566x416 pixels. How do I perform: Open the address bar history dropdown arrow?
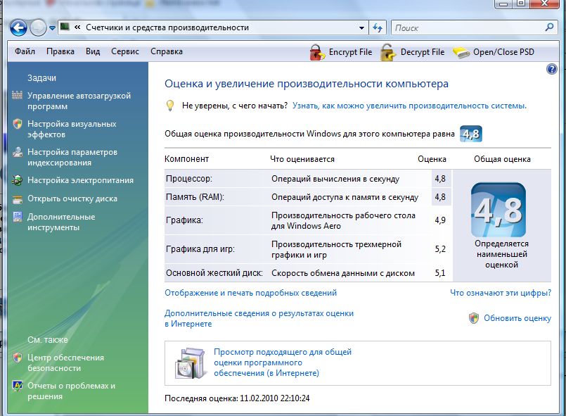[361, 28]
